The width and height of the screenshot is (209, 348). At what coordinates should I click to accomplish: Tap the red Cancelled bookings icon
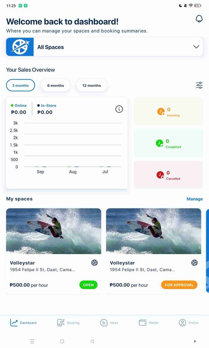(x=160, y=175)
